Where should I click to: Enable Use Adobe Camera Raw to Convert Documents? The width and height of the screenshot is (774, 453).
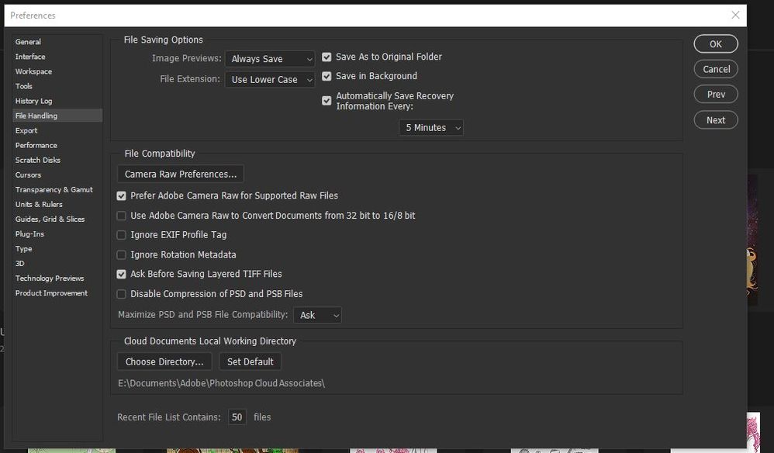coord(121,216)
